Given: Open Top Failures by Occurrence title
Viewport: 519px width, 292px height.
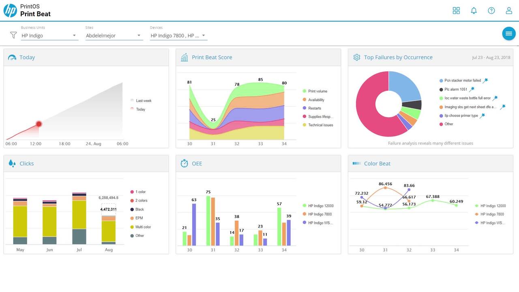Looking at the screenshot, I should click(398, 58).
